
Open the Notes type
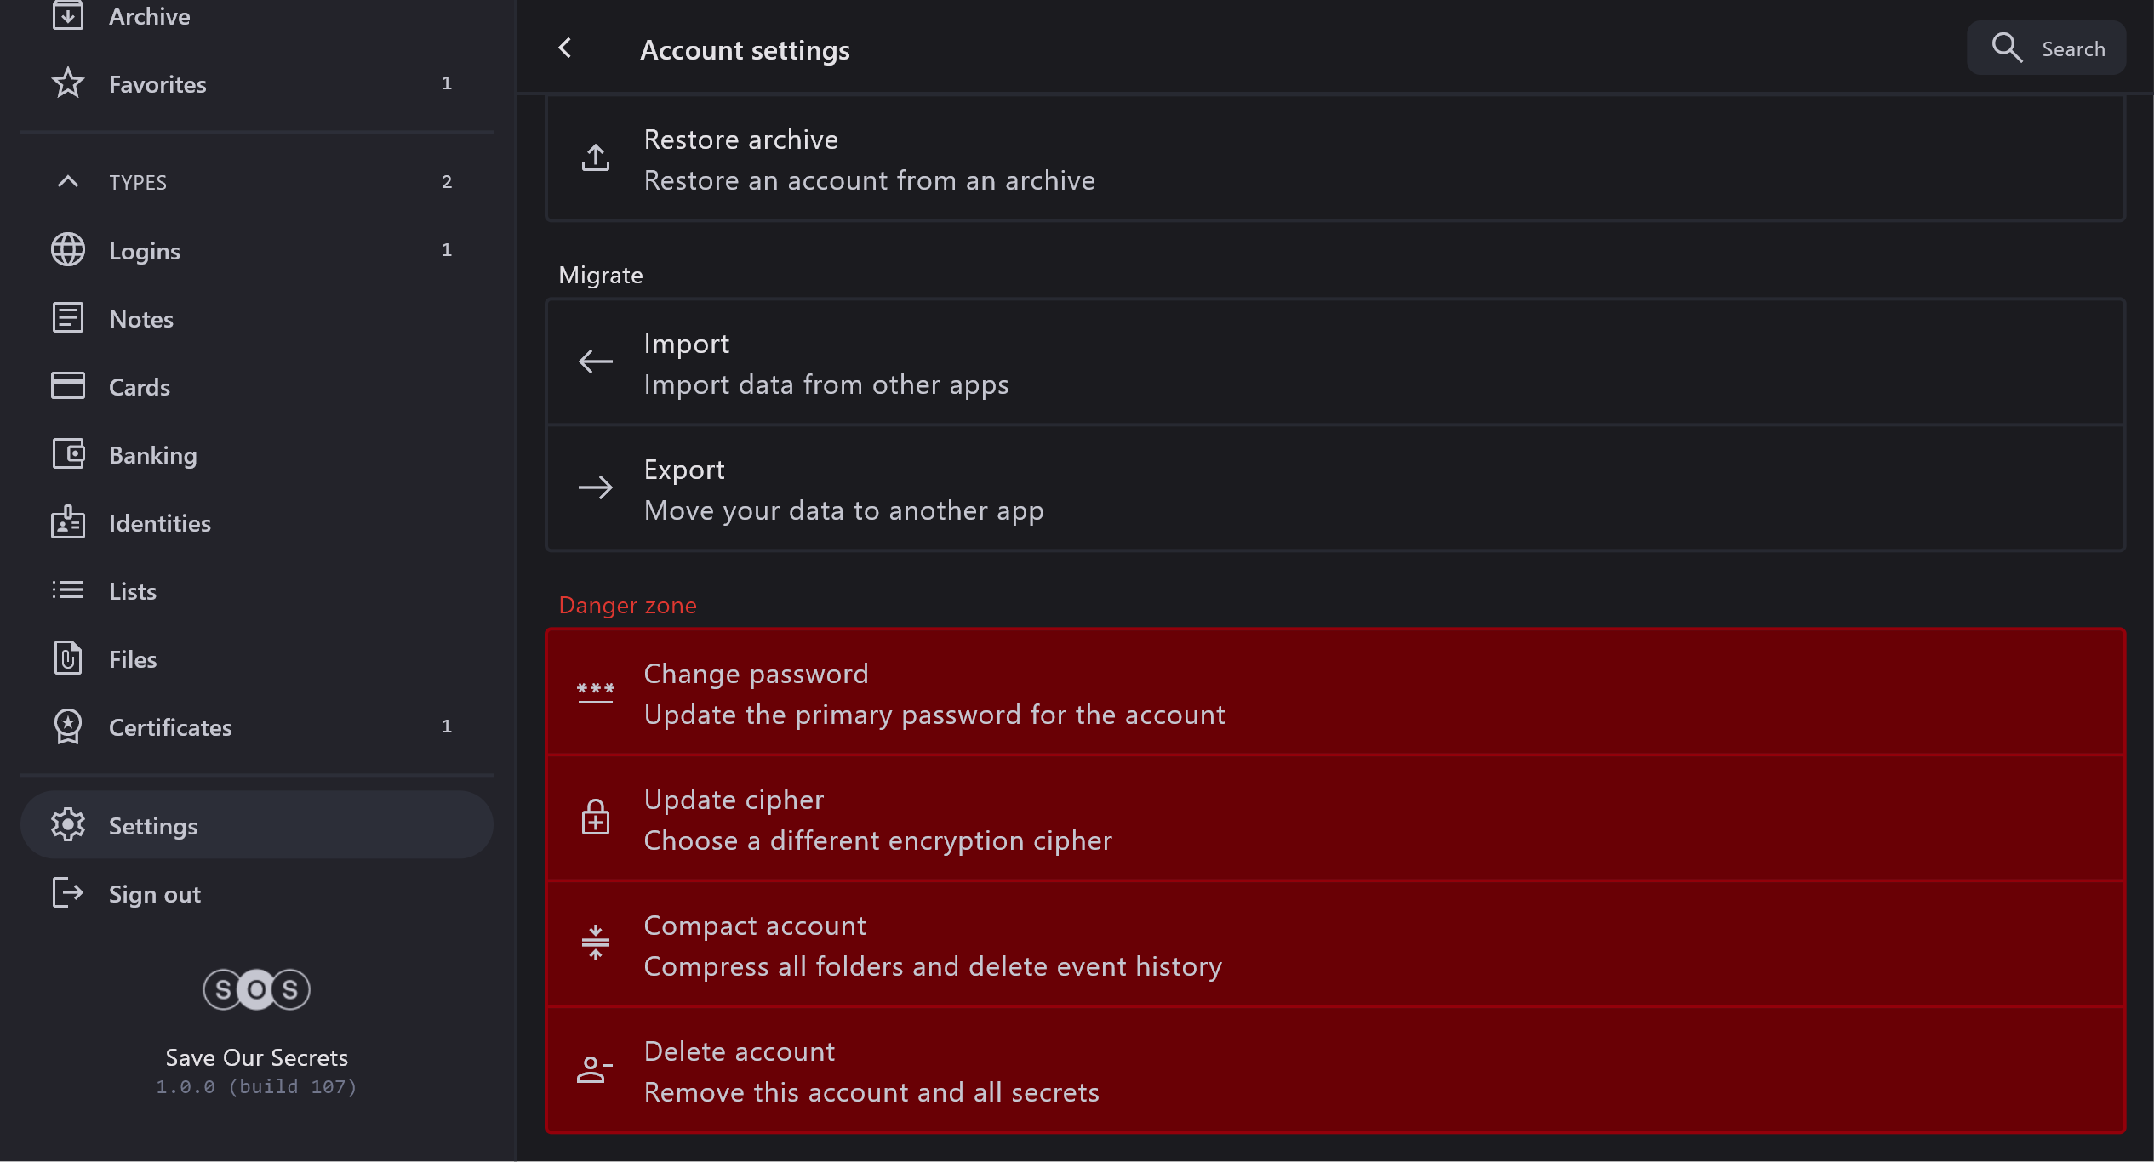coord(141,319)
